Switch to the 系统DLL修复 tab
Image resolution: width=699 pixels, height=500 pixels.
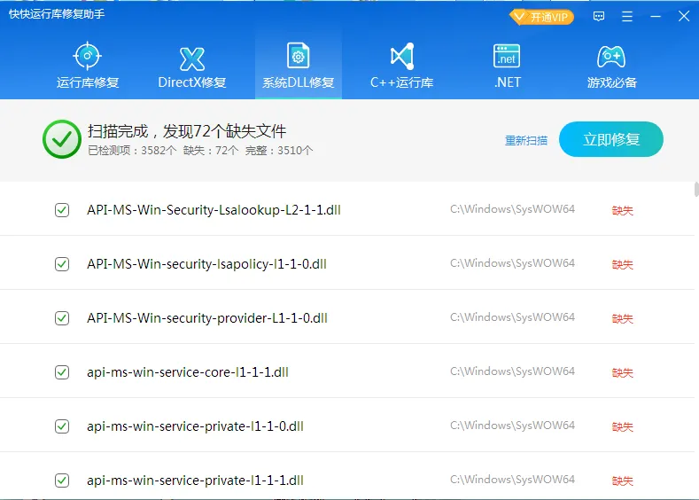pos(298,66)
